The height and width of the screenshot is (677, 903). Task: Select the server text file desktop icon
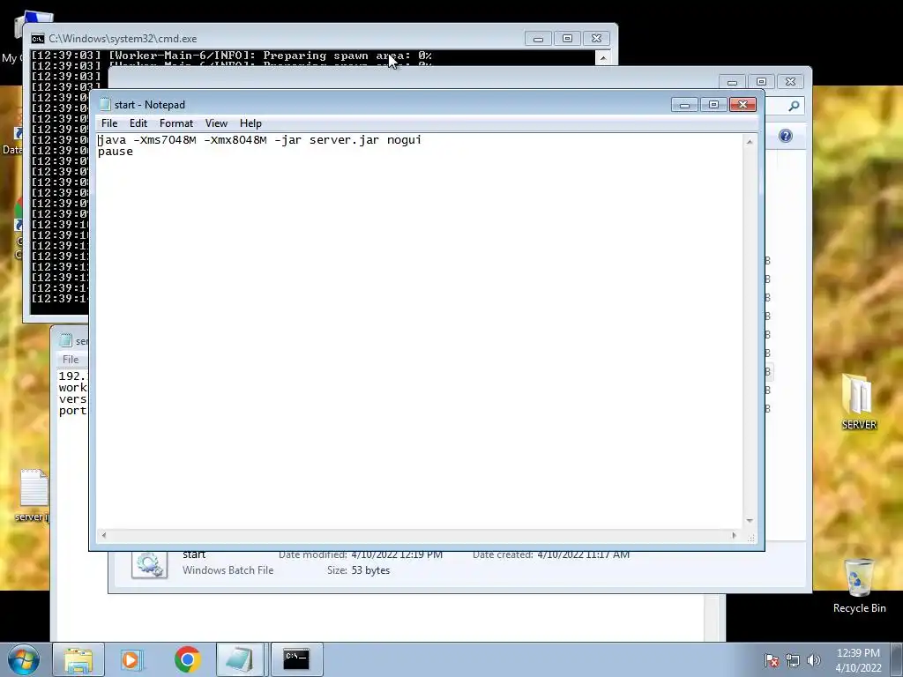pos(33,495)
